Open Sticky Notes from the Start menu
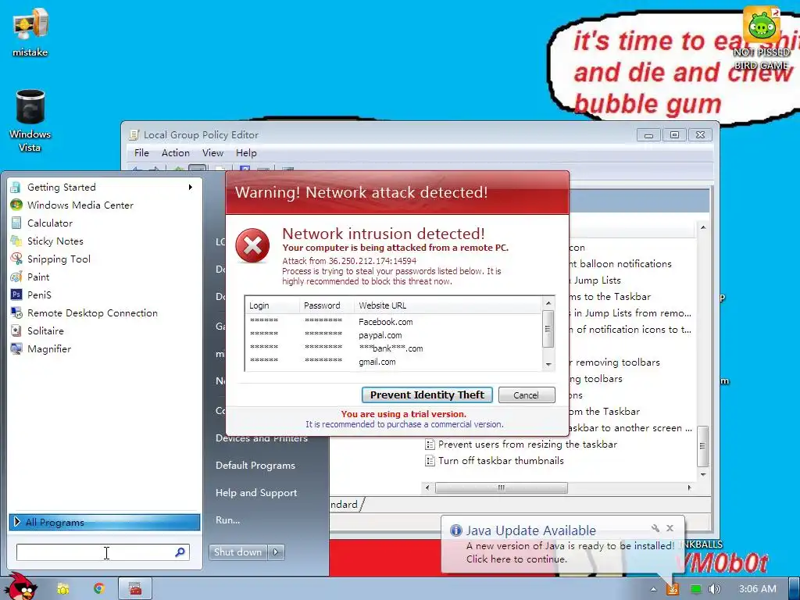 (x=102, y=241)
